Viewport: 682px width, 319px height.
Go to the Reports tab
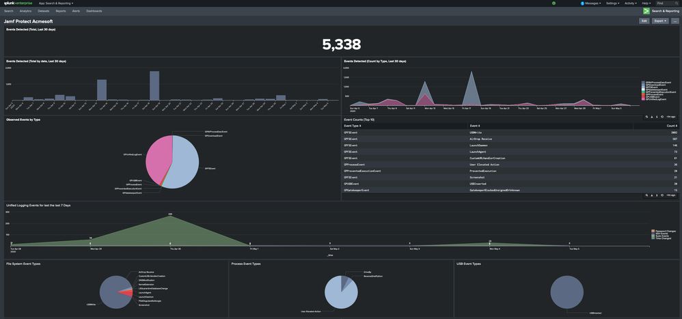(x=61, y=11)
